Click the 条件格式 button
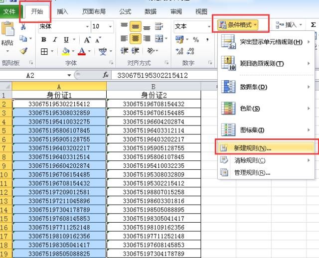This screenshot has height=258, width=319. 238,24
